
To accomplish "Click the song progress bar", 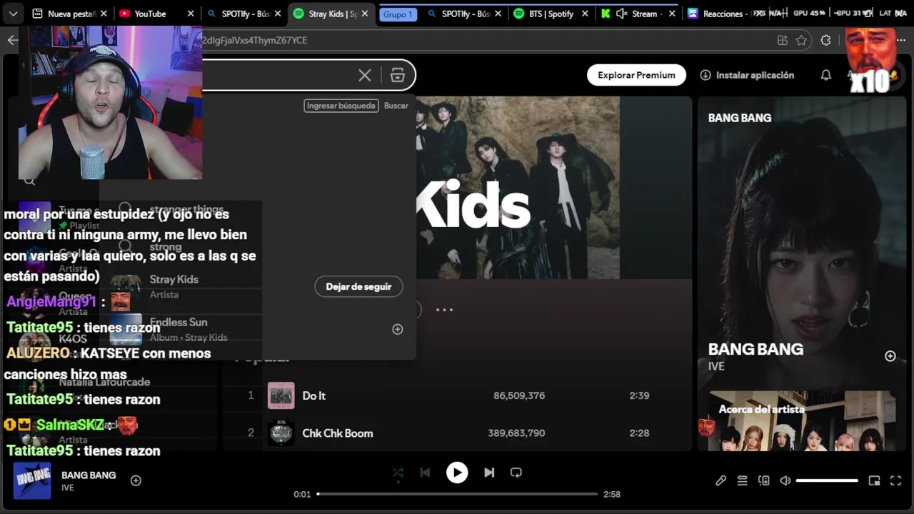I will click(x=457, y=494).
